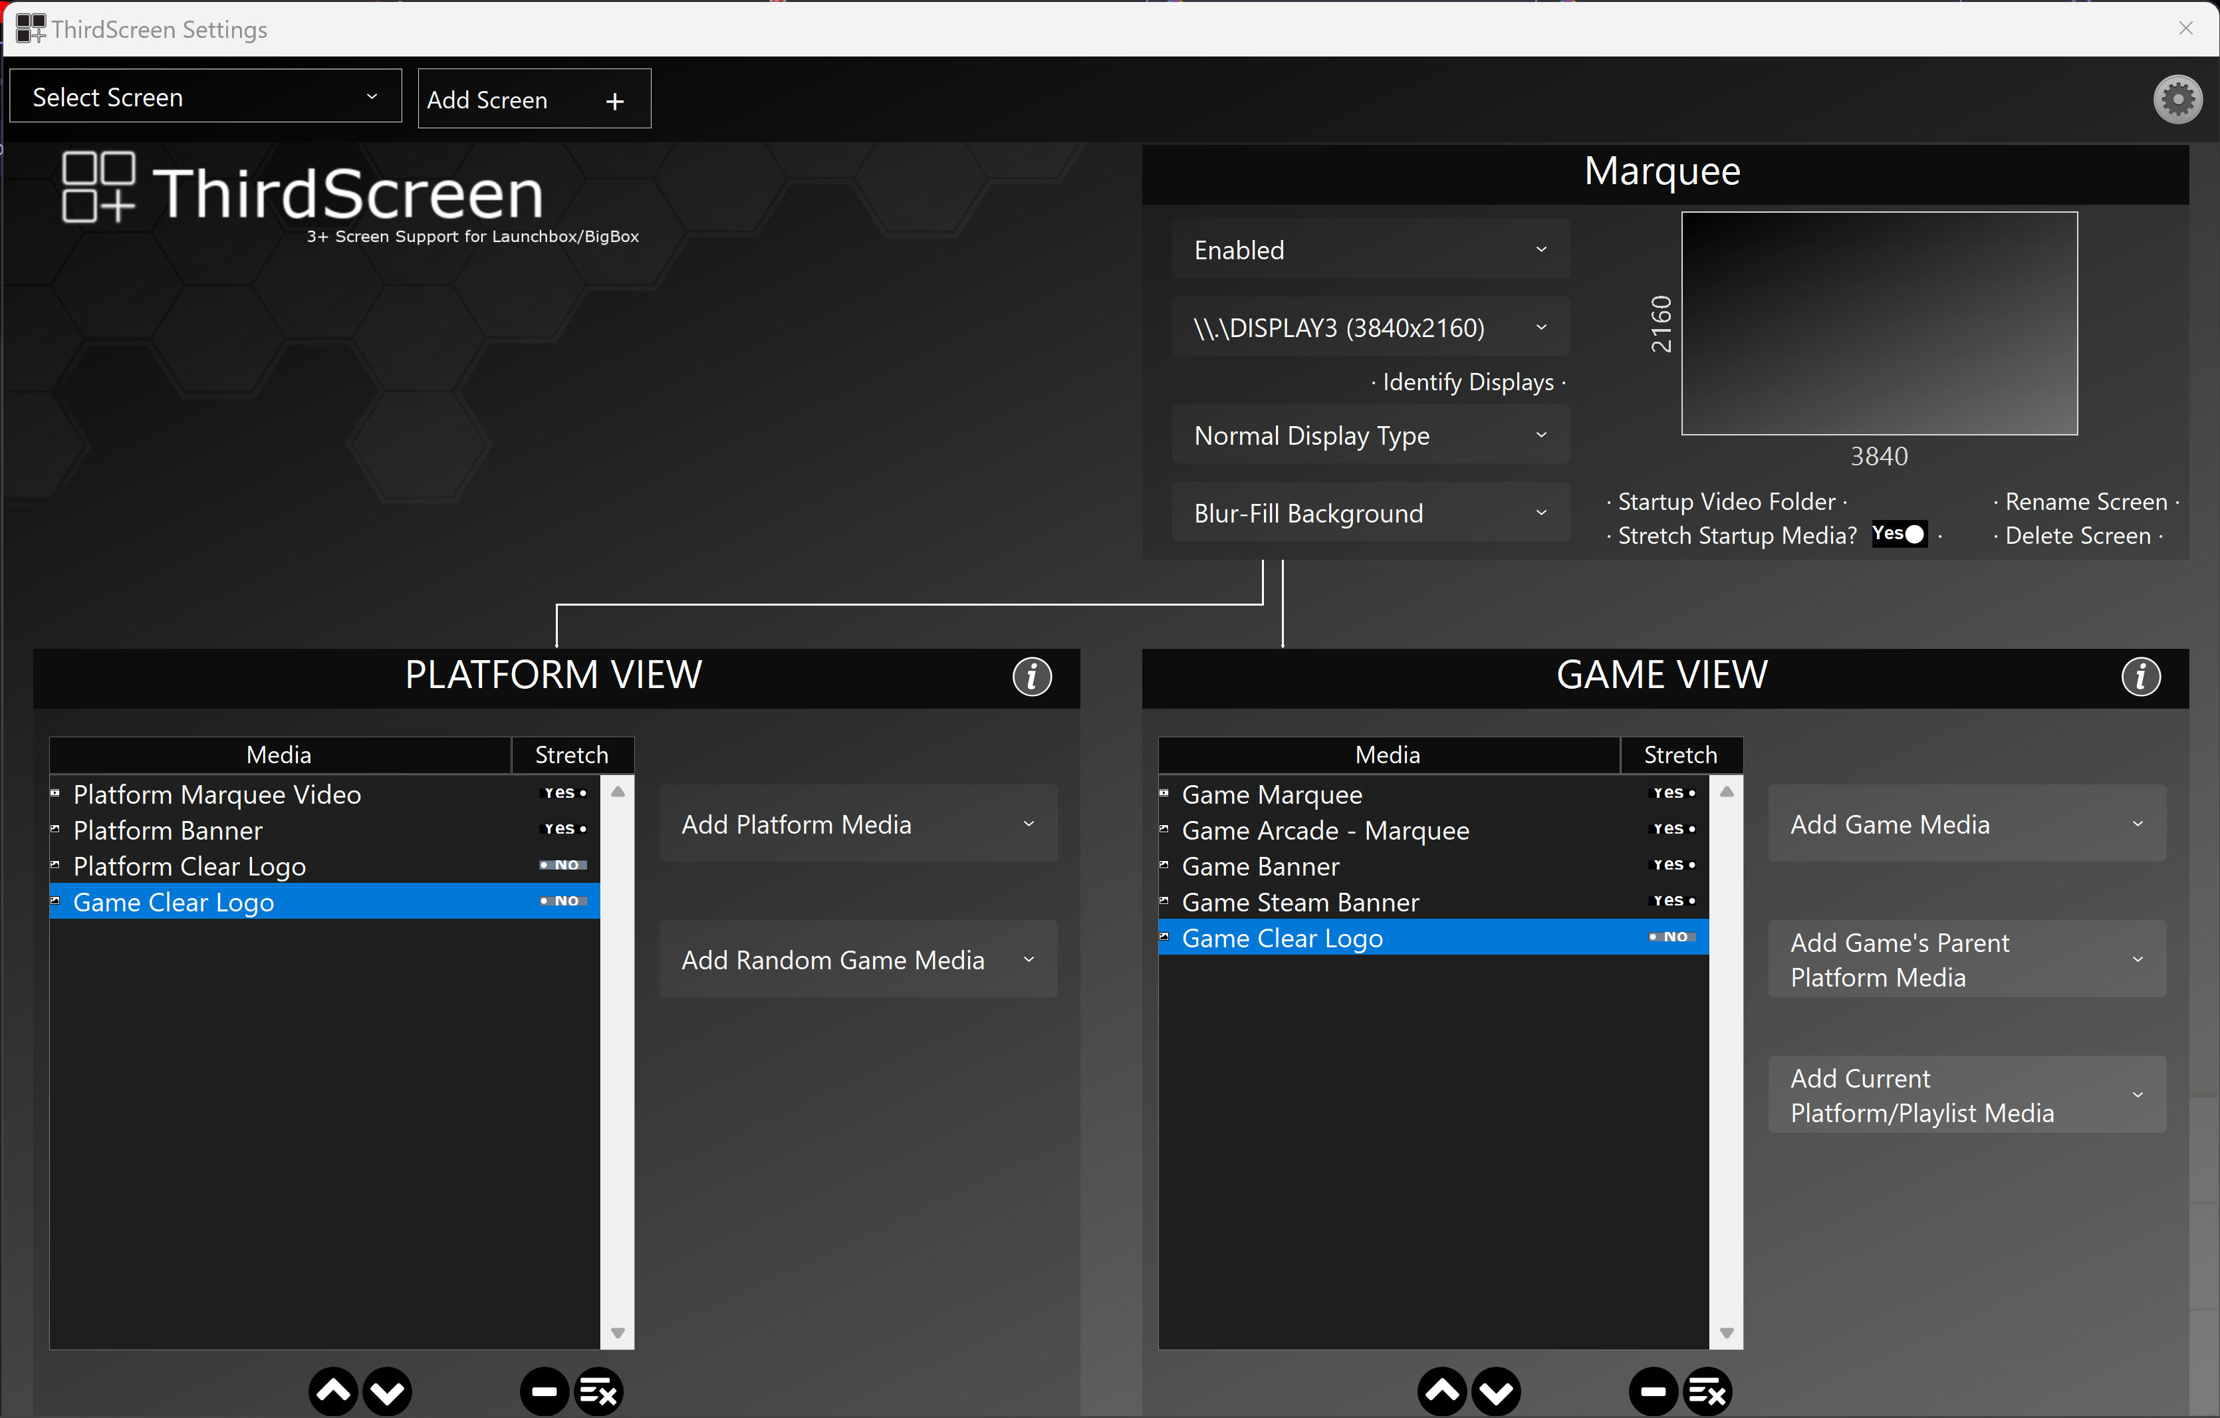
Task: Click Delete Screen link
Action: (2078, 536)
